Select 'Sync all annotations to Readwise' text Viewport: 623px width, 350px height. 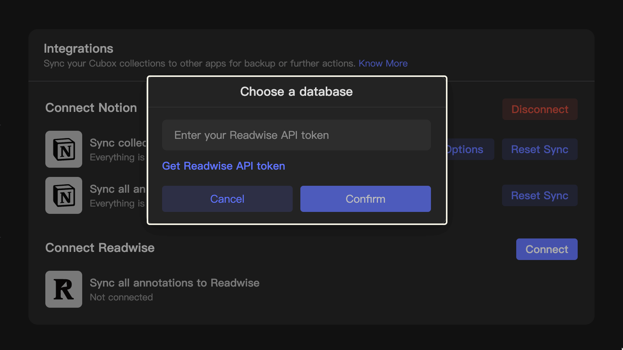tap(175, 283)
